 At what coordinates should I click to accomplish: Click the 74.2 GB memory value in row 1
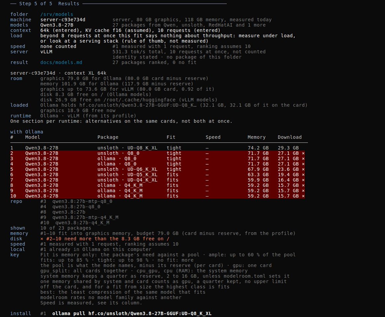pos(258,148)
